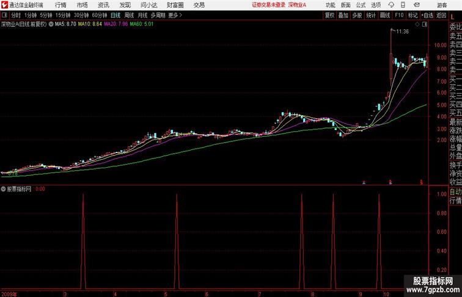Expand the 股票指标网 sub-indicator dropdown

pos(3,189)
